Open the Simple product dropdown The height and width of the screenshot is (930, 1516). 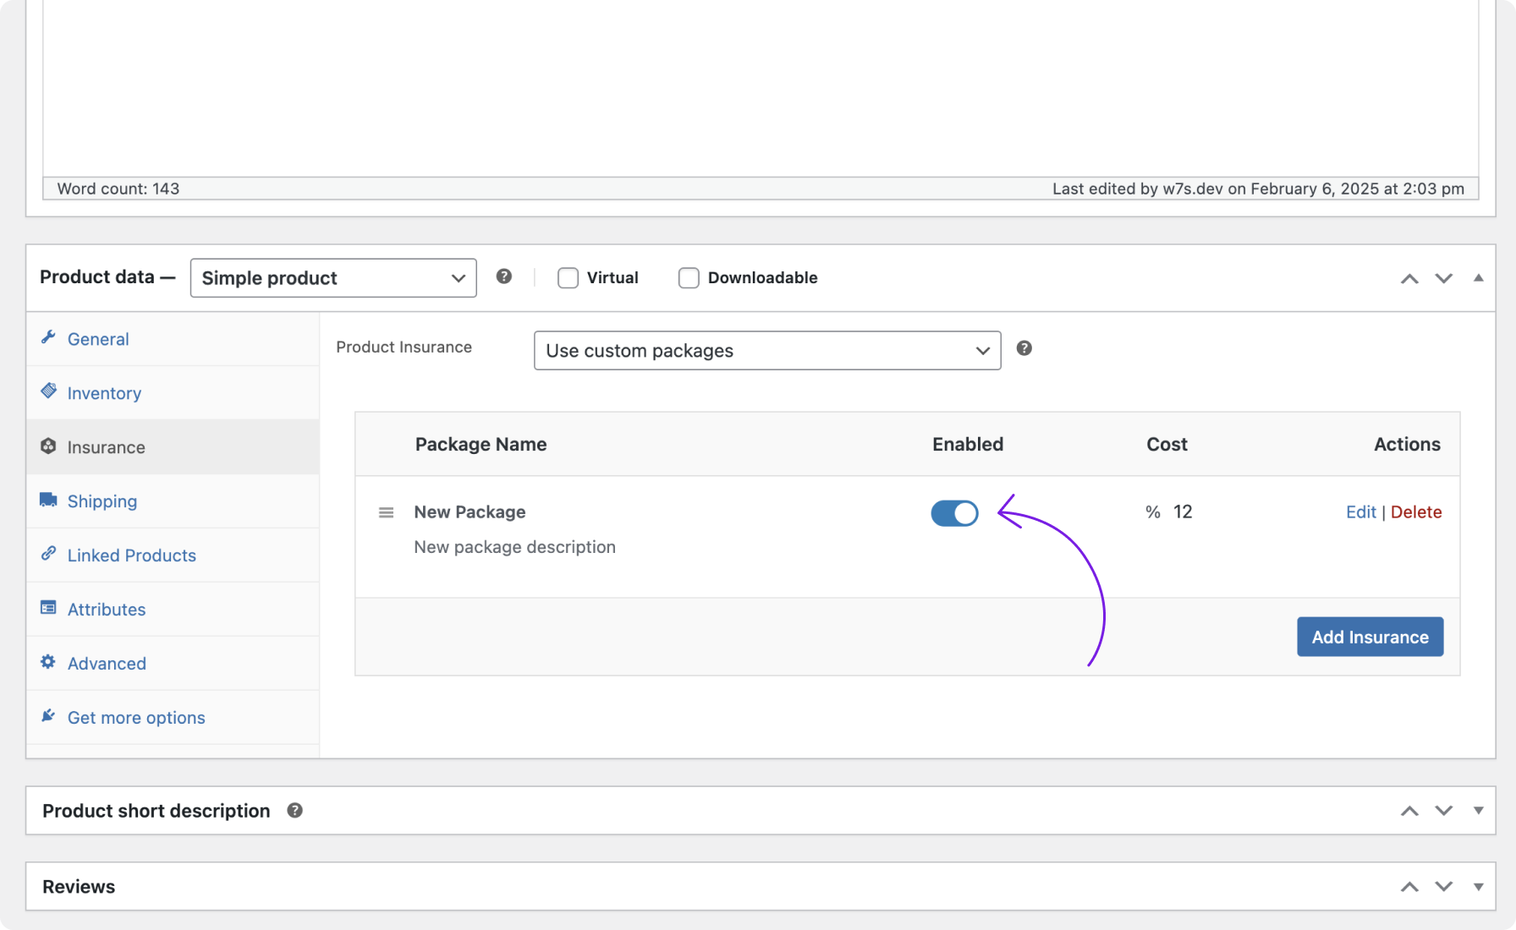point(332,277)
